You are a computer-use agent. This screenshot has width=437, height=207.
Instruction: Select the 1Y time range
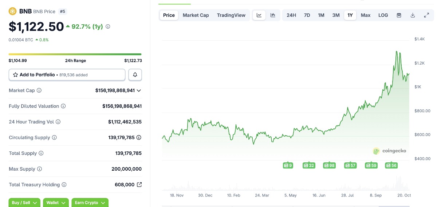pyautogui.click(x=350, y=15)
